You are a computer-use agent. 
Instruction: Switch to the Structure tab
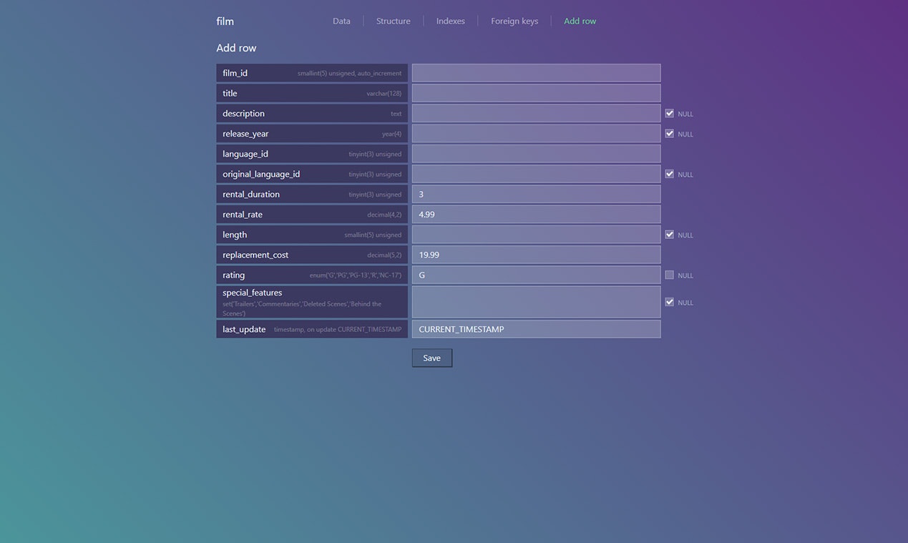(393, 21)
